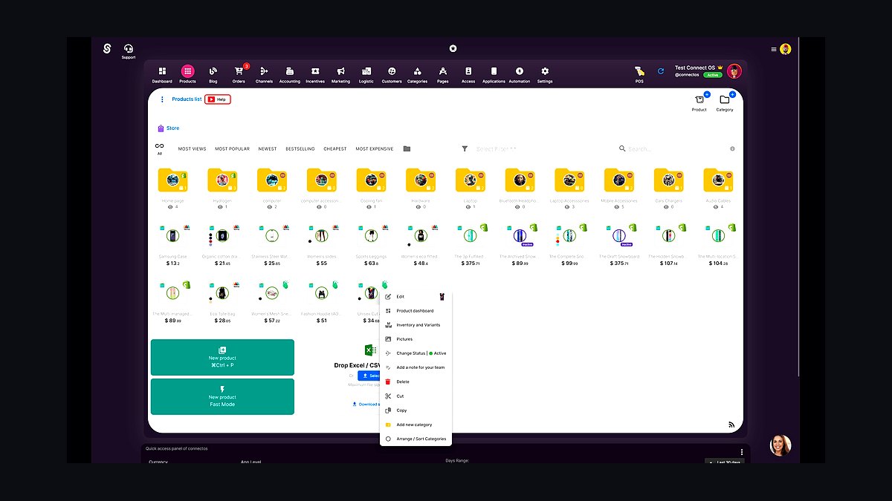892x501 pixels.
Task: Click the New product Ctrl + P button
Action: point(222,357)
